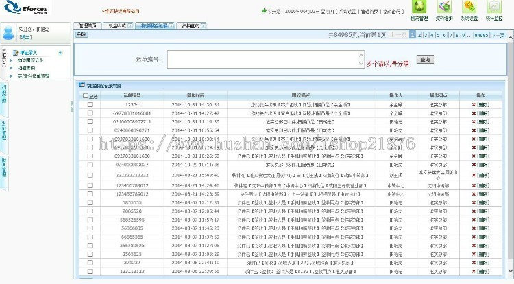Viewport: 514px width, 284px height.
Task: Click the red X delete icon for waybill 56366885
Action: [474, 228]
